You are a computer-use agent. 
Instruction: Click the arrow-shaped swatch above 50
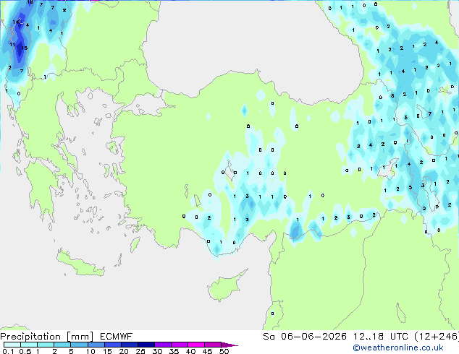coord(229,345)
